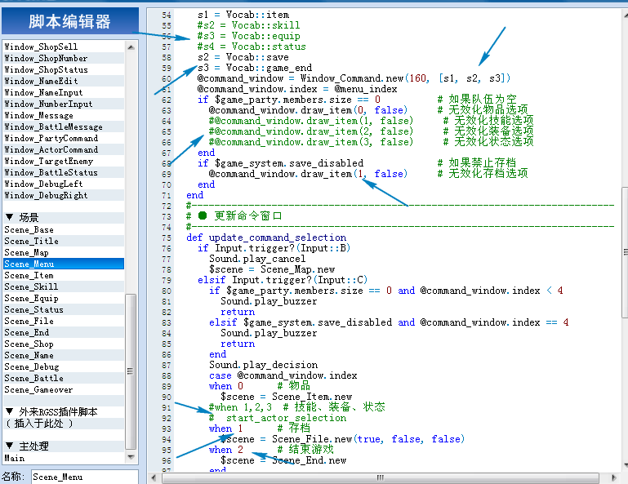Select the 插入于此处 placeholder entry
Viewport: 628px width, 484px height.
pyautogui.click(x=64, y=423)
